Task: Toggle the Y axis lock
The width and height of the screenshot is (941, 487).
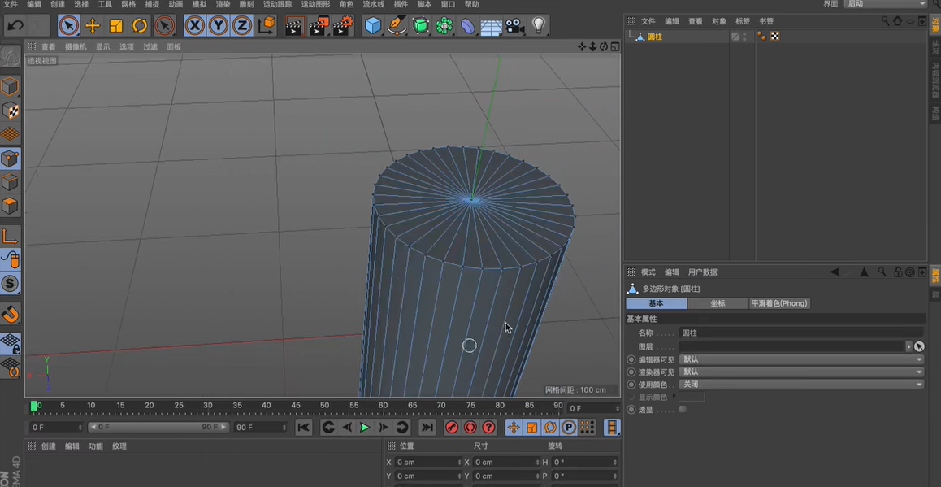Action: pos(216,25)
